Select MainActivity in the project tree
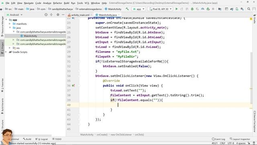The width and height of the screenshot is (257, 145). coord(31,36)
